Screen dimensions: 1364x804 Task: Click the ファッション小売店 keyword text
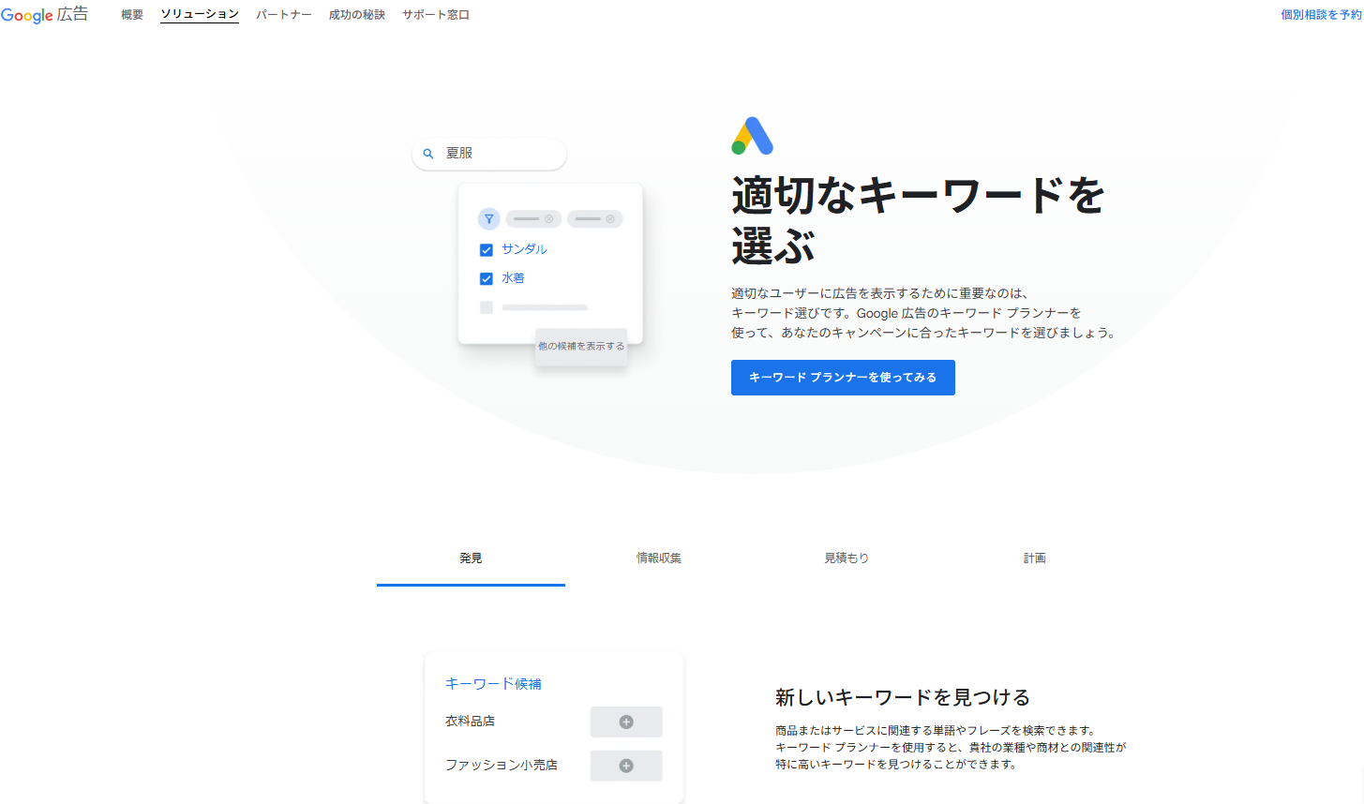[502, 766]
